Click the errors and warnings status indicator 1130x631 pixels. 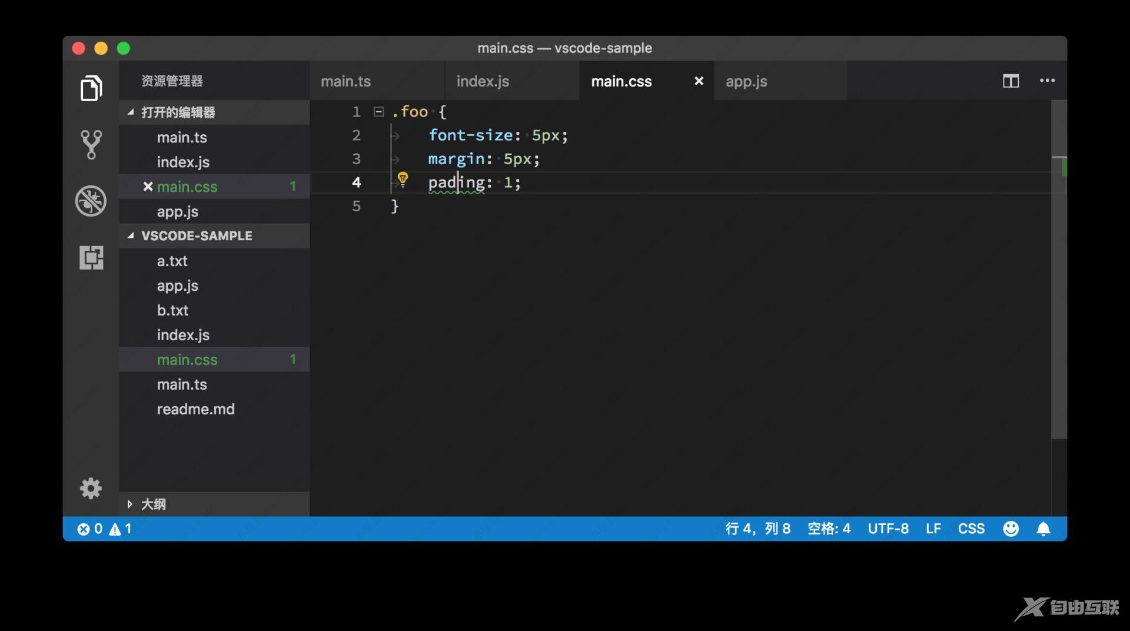105,529
